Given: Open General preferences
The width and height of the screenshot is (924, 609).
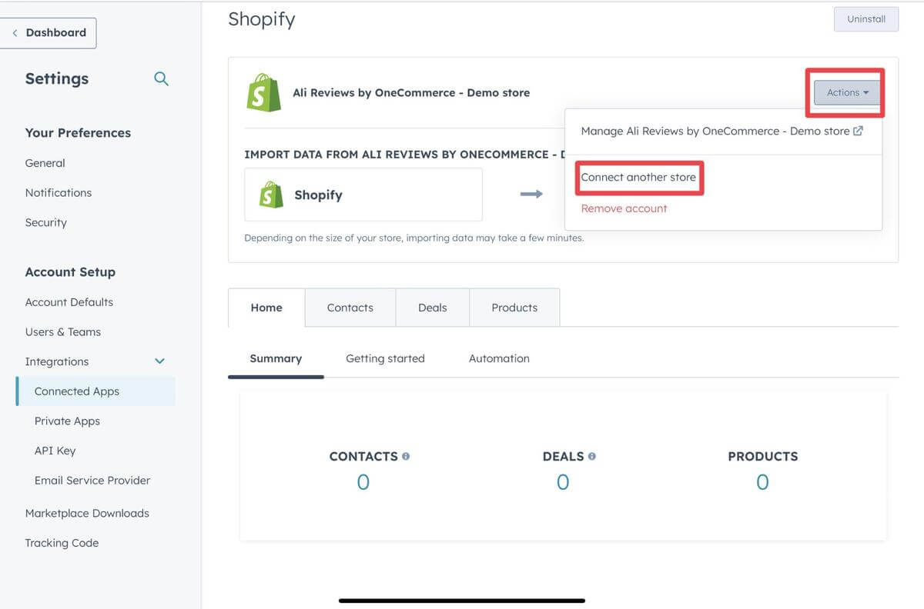Looking at the screenshot, I should (45, 163).
